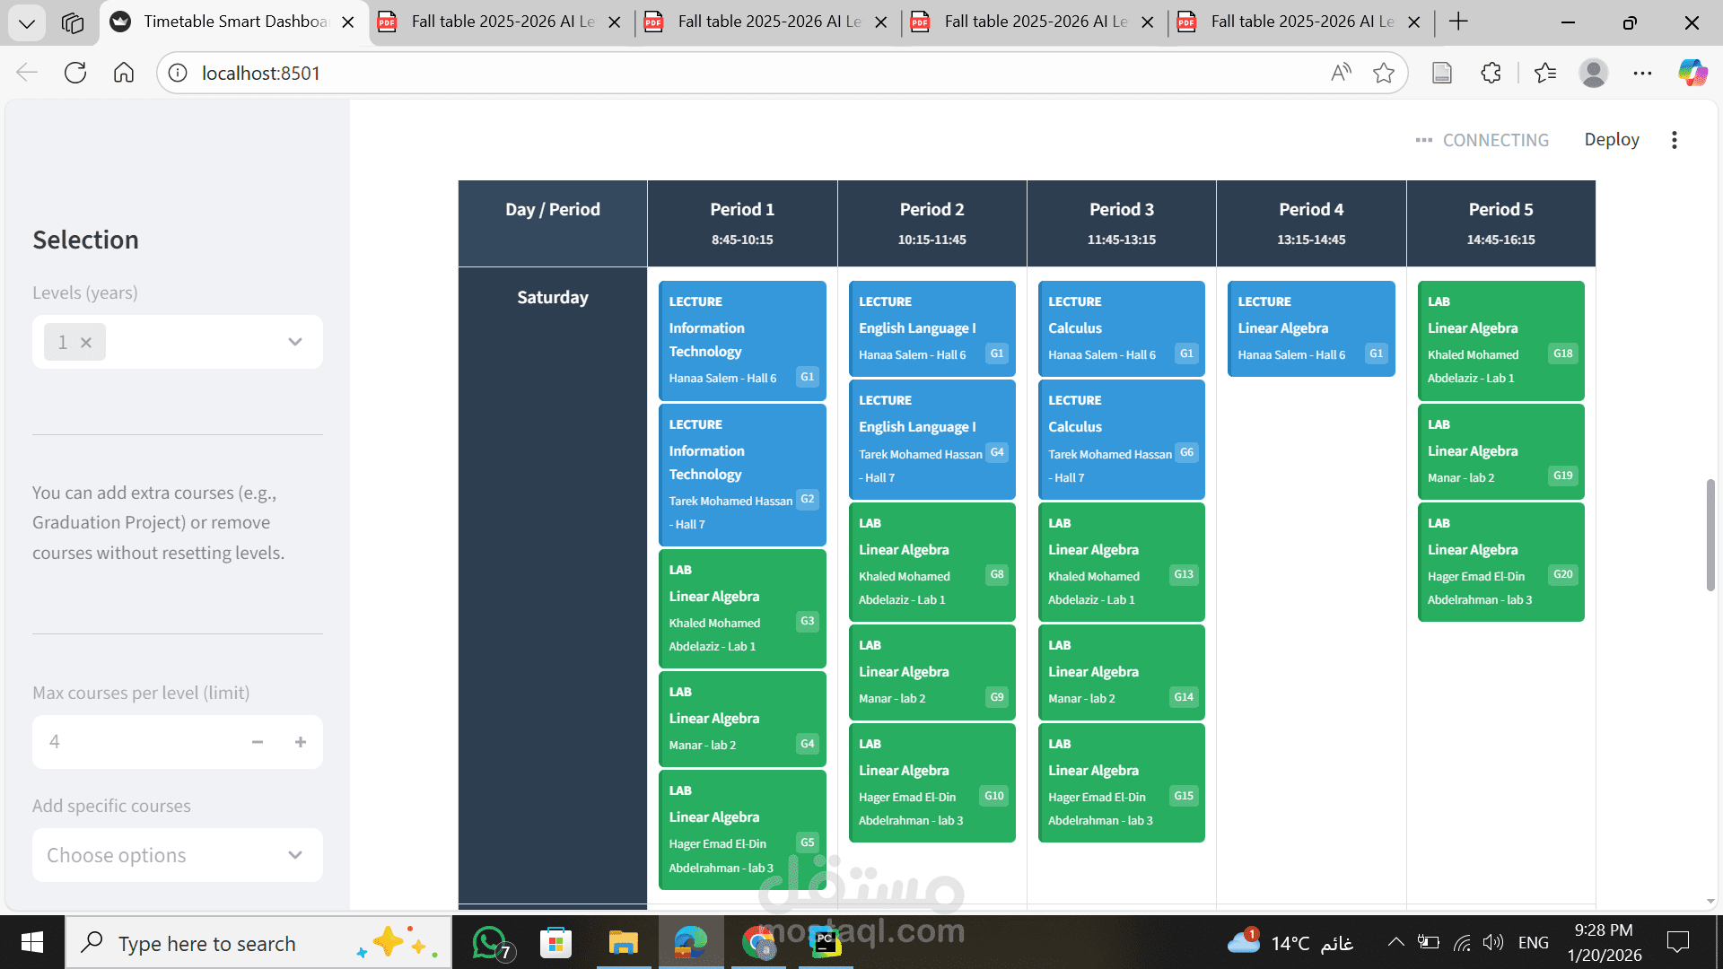Expand the Levels (years) dropdown
The height and width of the screenshot is (969, 1723).
click(294, 342)
